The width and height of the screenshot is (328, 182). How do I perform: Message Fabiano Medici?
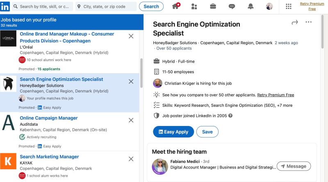[x=294, y=166]
